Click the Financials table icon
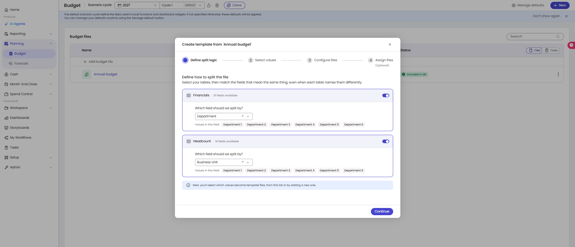575x247 pixels. coord(188,95)
